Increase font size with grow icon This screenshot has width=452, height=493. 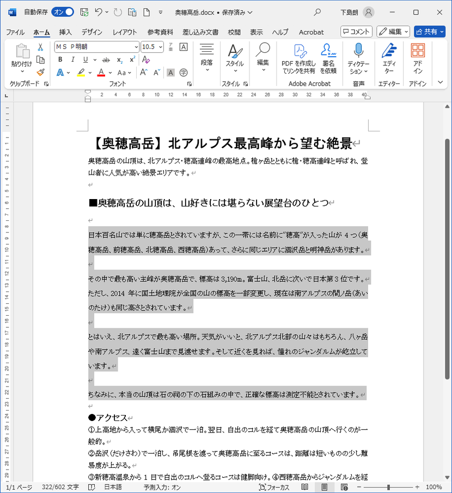click(143, 73)
